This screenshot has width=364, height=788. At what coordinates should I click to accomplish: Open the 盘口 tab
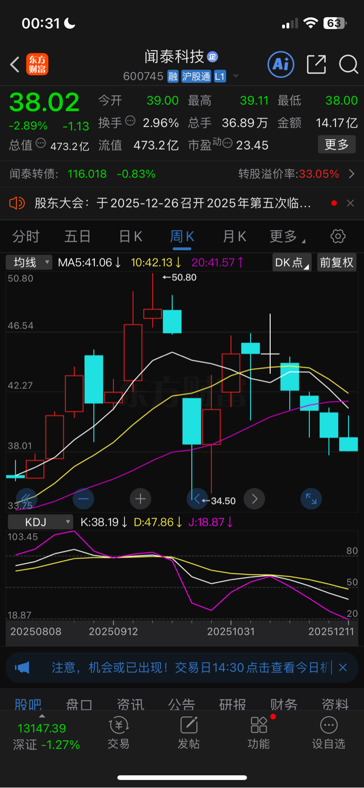point(79,704)
